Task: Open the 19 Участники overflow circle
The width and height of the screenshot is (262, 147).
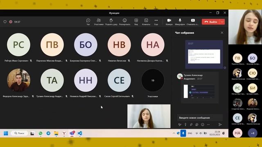Action: (153, 80)
